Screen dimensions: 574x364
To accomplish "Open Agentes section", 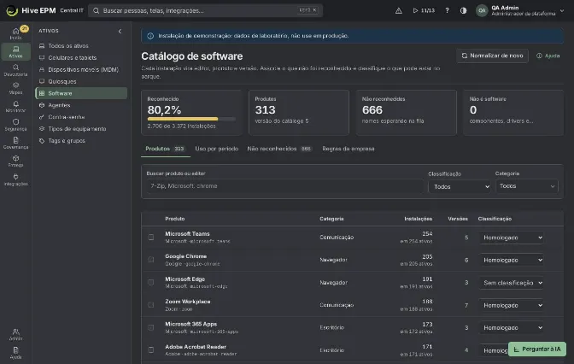I will point(81,105).
